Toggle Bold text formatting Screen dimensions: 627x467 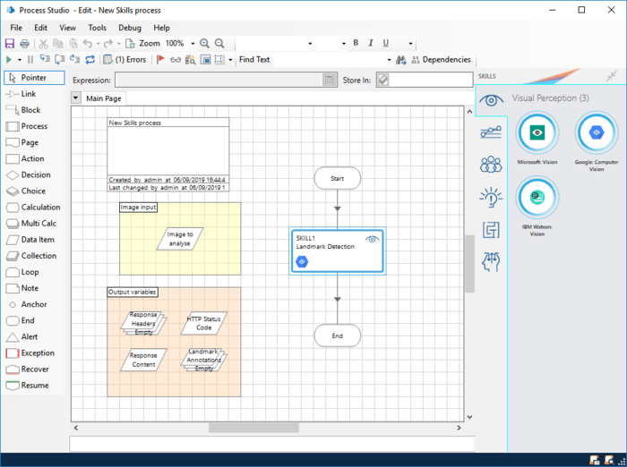tap(356, 43)
